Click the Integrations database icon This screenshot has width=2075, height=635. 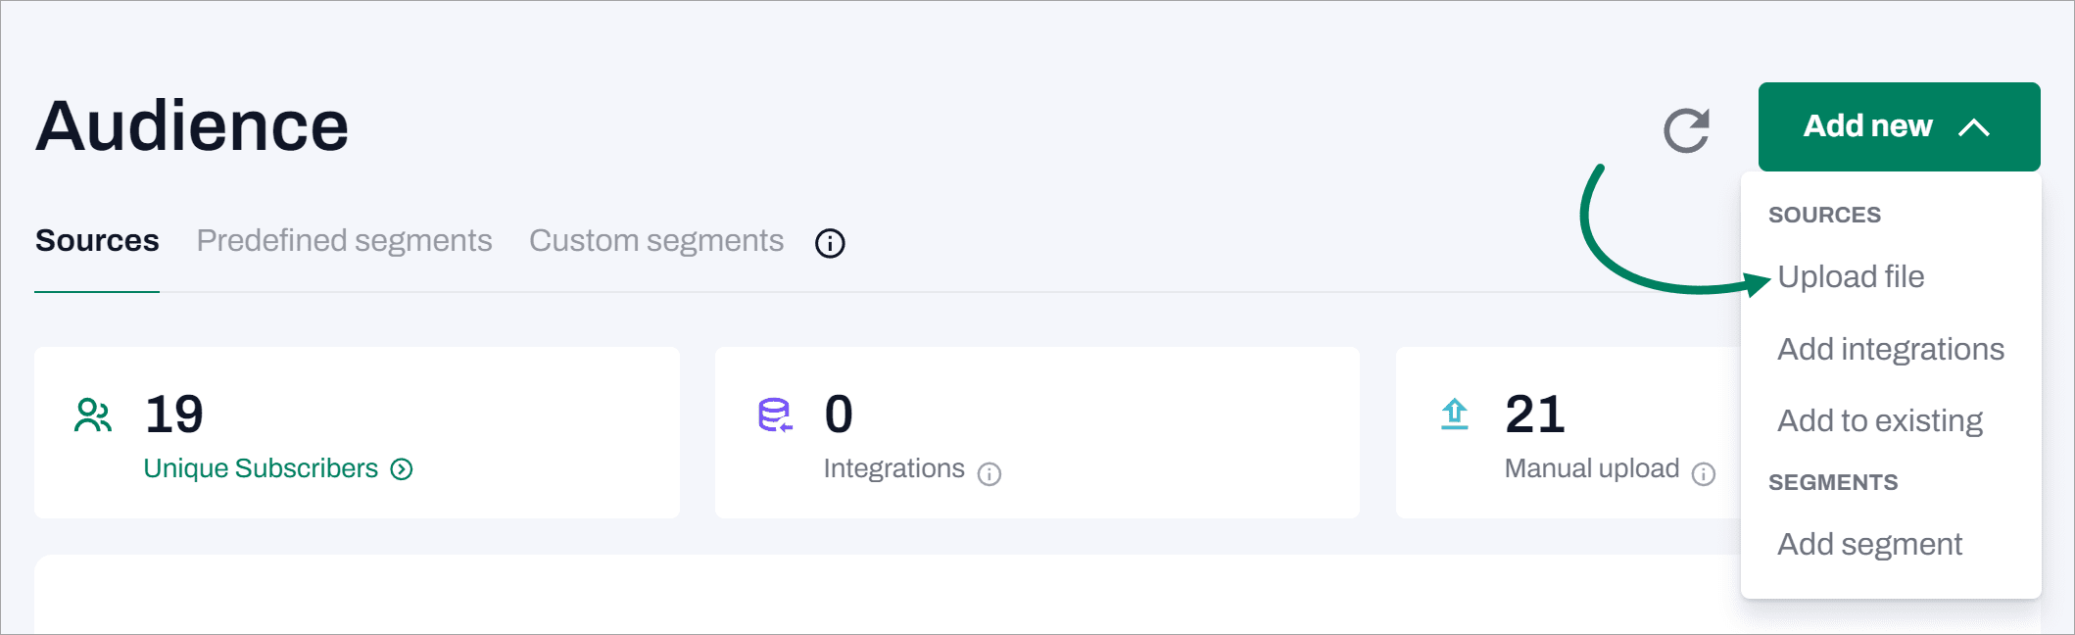pyautogui.click(x=775, y=415)
